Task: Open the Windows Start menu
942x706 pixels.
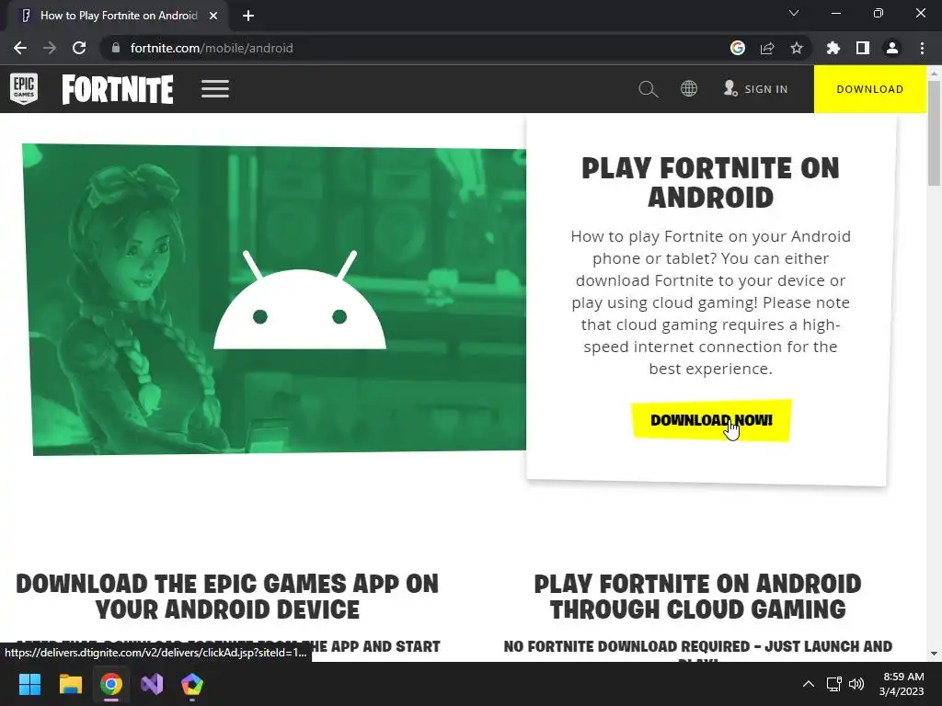Action: [29, 684]
